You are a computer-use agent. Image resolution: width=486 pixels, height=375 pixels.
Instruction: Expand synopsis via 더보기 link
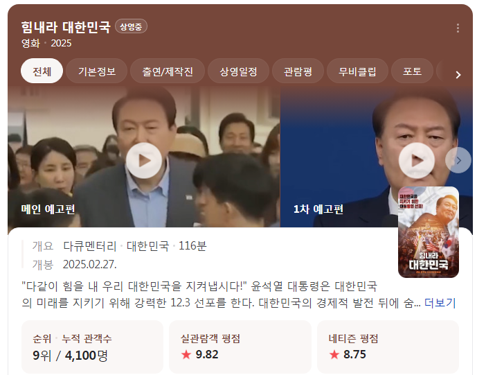point(440,302)
